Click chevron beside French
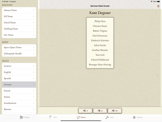Screen dimensions: 162x122 click(34, 91)
